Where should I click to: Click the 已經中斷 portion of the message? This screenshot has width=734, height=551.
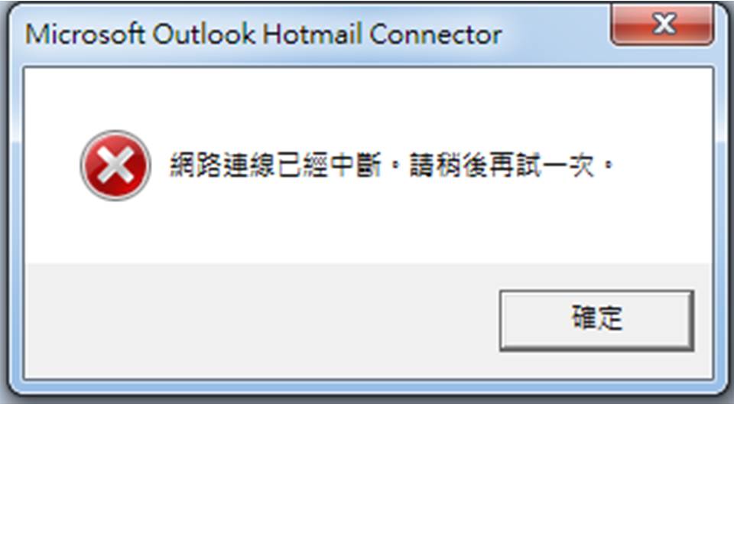coord(329,165)
